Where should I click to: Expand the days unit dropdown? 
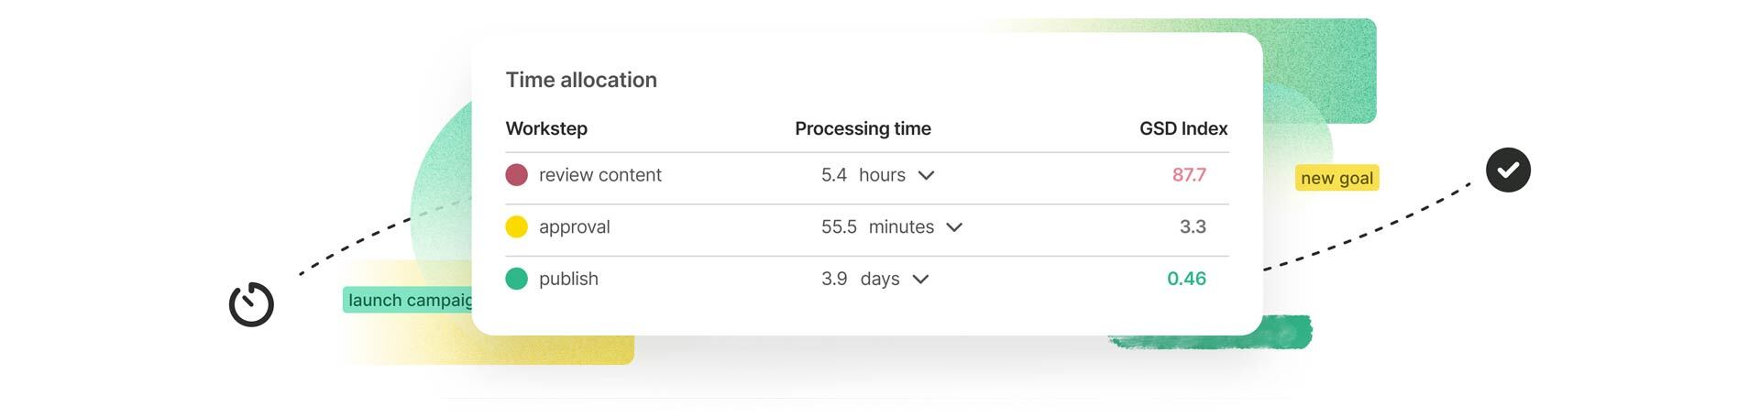[x=920, y=279]
